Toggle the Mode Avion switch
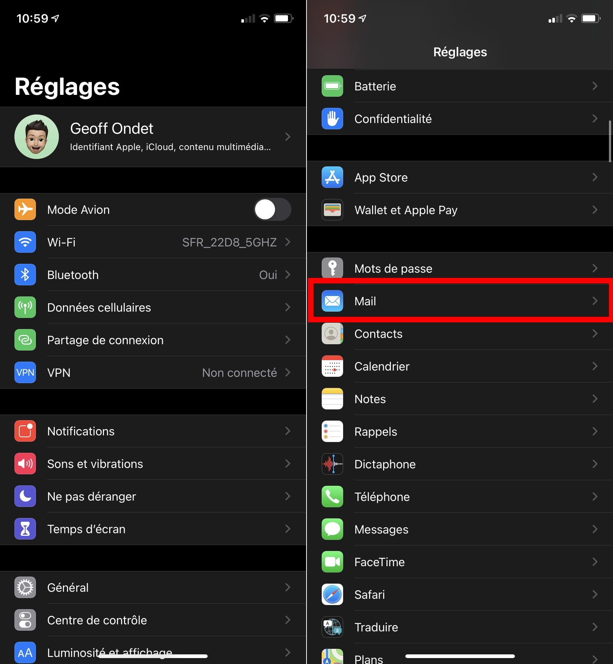Screen dimensions: 613x664 272,209
